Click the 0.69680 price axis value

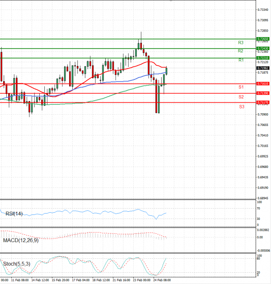point(263,167)
